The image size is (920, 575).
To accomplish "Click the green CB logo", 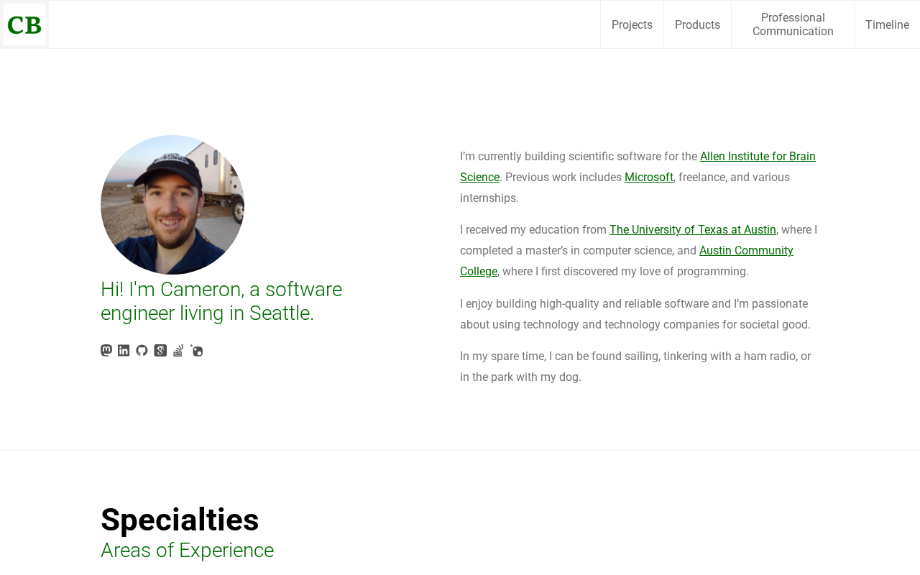I will (x=24, y=24).
